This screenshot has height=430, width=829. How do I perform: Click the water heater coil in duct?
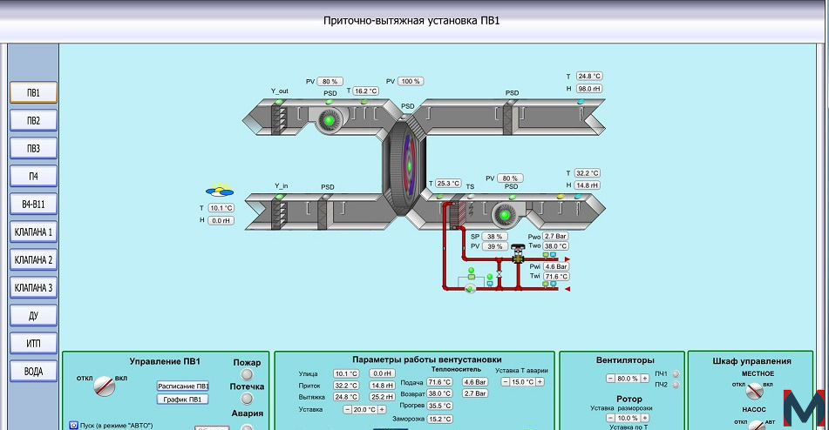pyautogui.click(x=457, y=215)
